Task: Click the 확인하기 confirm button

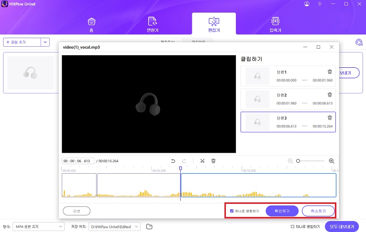Action: [x=282, y=210]
